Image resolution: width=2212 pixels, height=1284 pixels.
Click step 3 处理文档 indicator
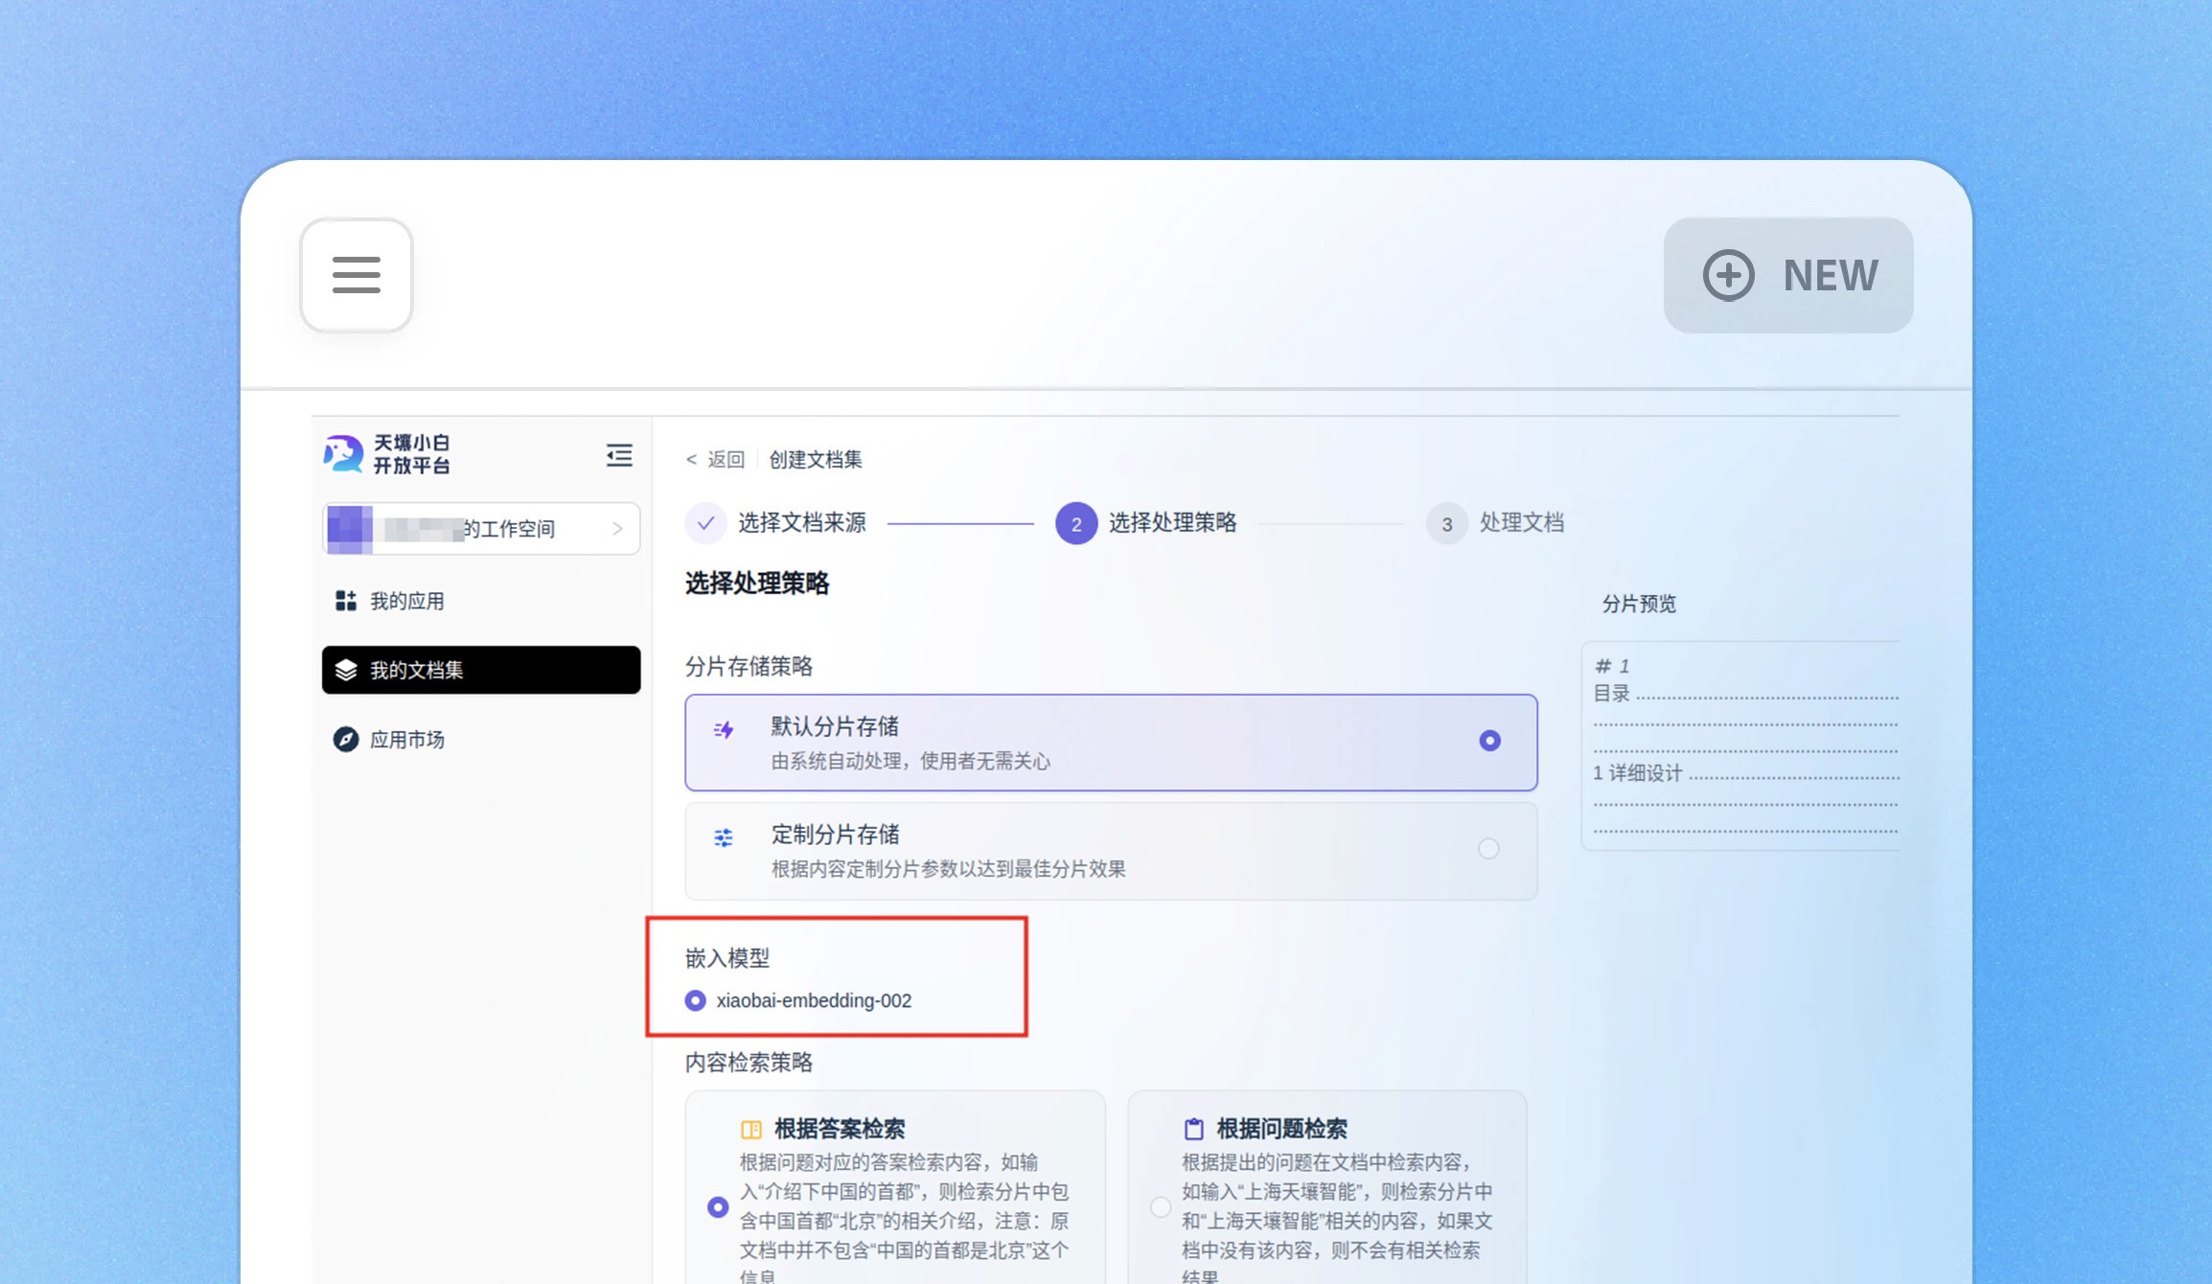[1446, 524]
